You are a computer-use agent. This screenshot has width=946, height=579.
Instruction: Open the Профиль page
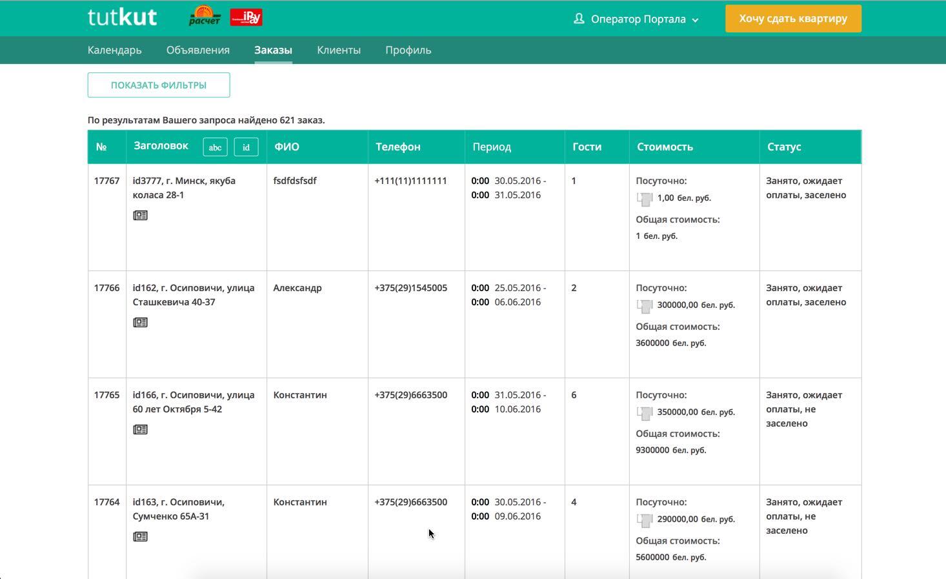408,50
